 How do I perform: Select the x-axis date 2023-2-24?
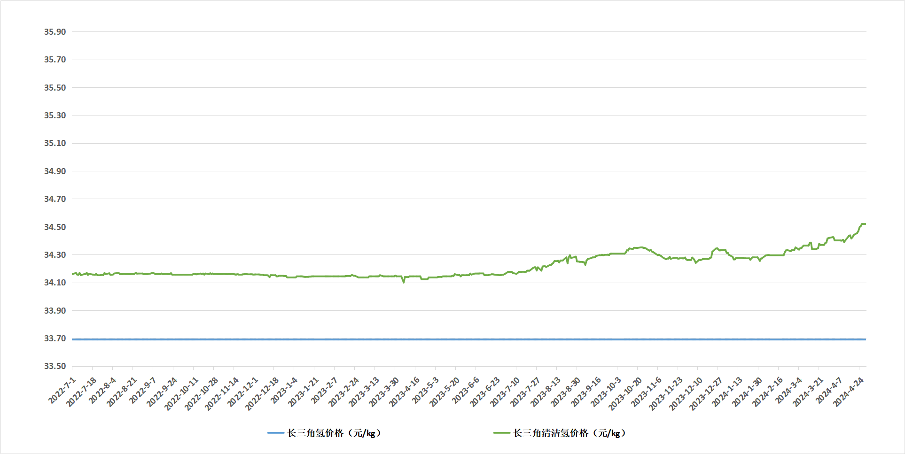tap(343, 392)
